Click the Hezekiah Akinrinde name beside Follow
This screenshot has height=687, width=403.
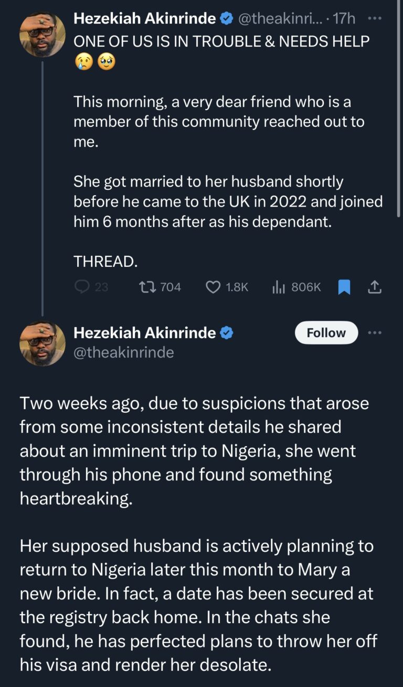tap(144, 332)
